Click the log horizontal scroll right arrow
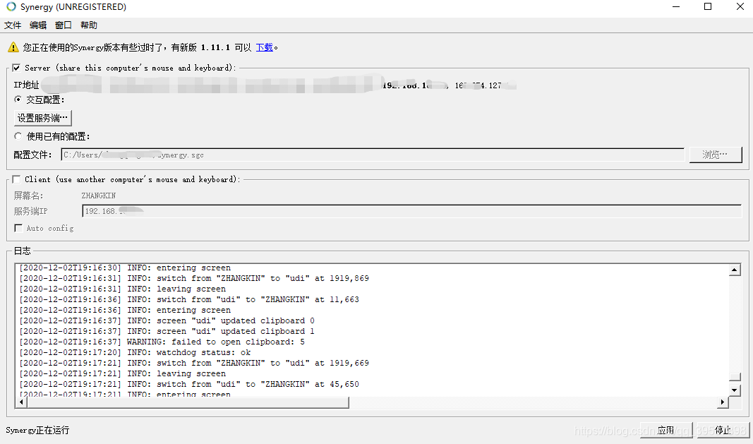The height and width of the screenshot is (444, 753). pos(723,402)
